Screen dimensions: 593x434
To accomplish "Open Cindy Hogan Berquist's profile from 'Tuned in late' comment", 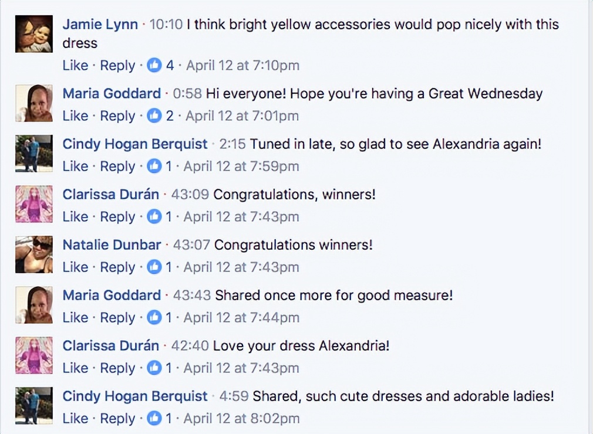I will [x=135, y=144].
